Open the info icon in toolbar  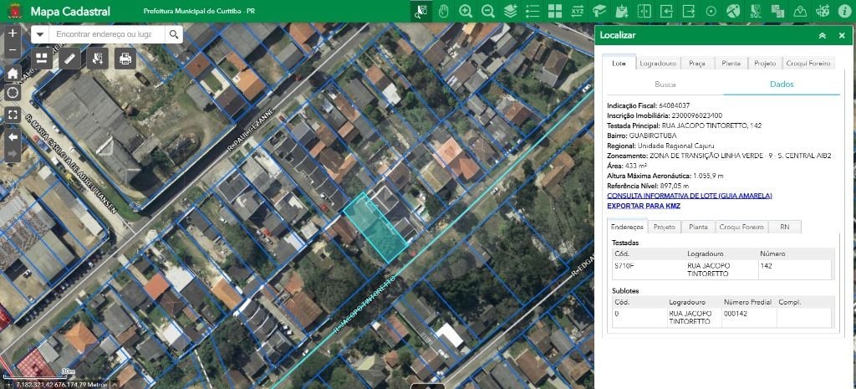coord(844,11)
